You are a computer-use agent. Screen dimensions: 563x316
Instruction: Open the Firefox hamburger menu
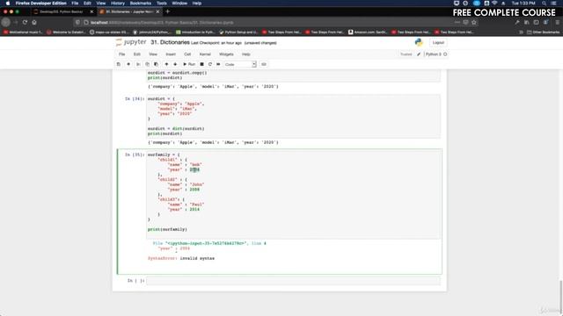click(557, 22)
